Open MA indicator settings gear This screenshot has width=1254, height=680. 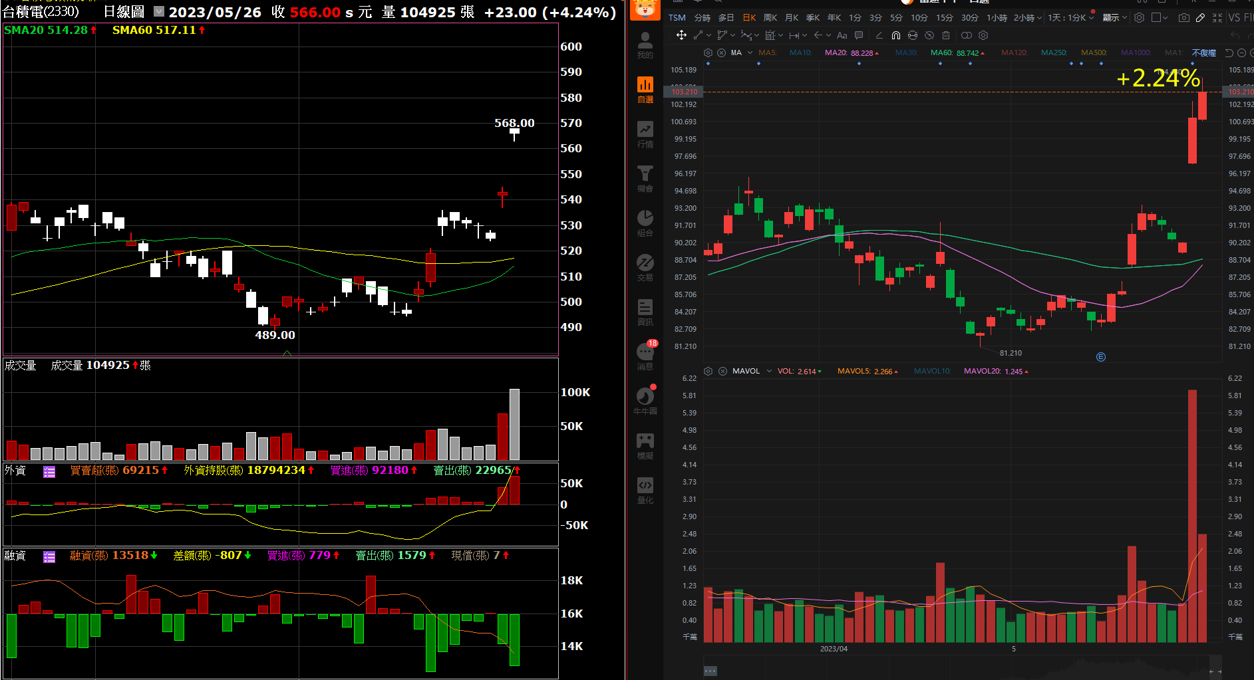point(708,53)
